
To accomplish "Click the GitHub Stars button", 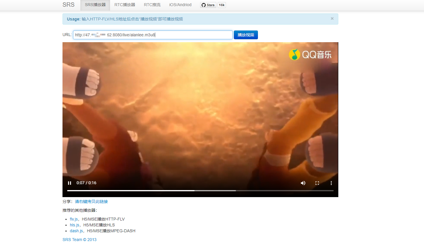I will [208, 5].
